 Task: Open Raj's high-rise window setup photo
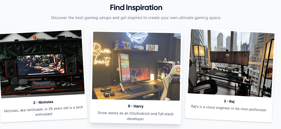tap(231, 63)
